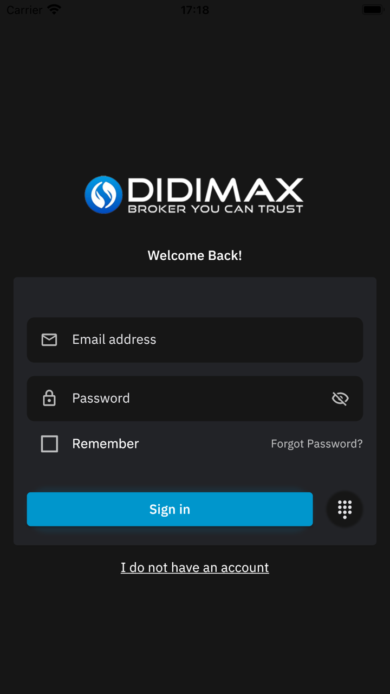
Task: Tap the clock time in status bar
Action: tap(195, 10)
